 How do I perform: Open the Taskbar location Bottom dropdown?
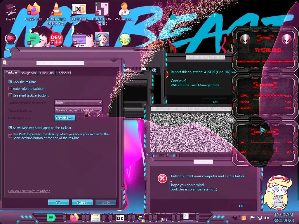[78, 103]
